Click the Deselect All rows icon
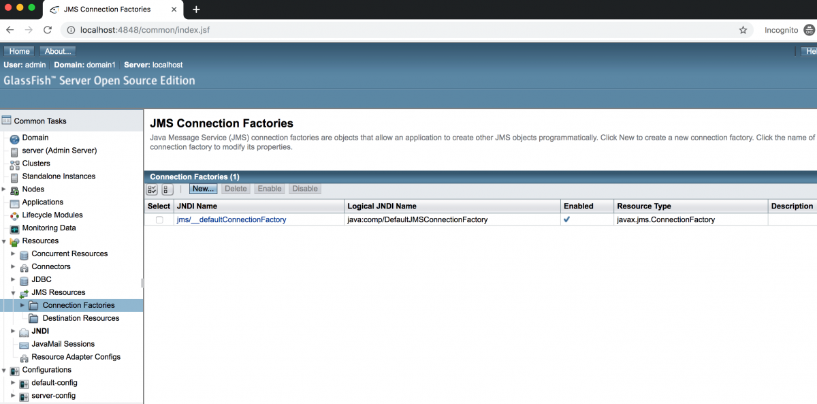This screenshot has height=404, width=817. point(167,189)
